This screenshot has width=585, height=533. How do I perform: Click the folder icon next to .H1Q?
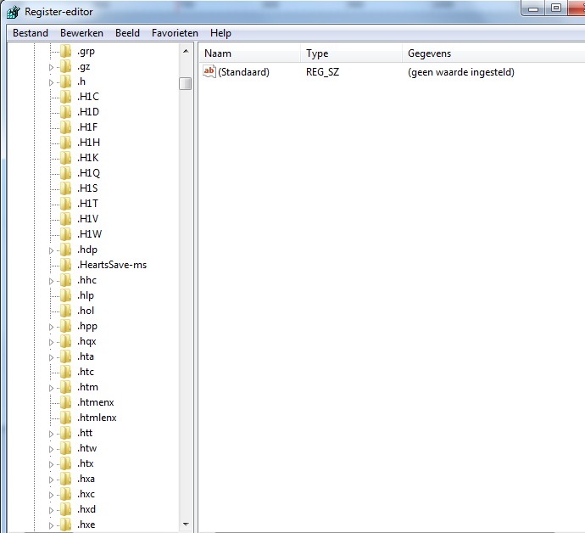[x=65, y=173]
